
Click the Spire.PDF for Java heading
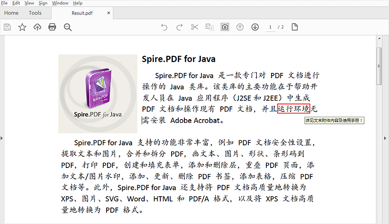179,59
